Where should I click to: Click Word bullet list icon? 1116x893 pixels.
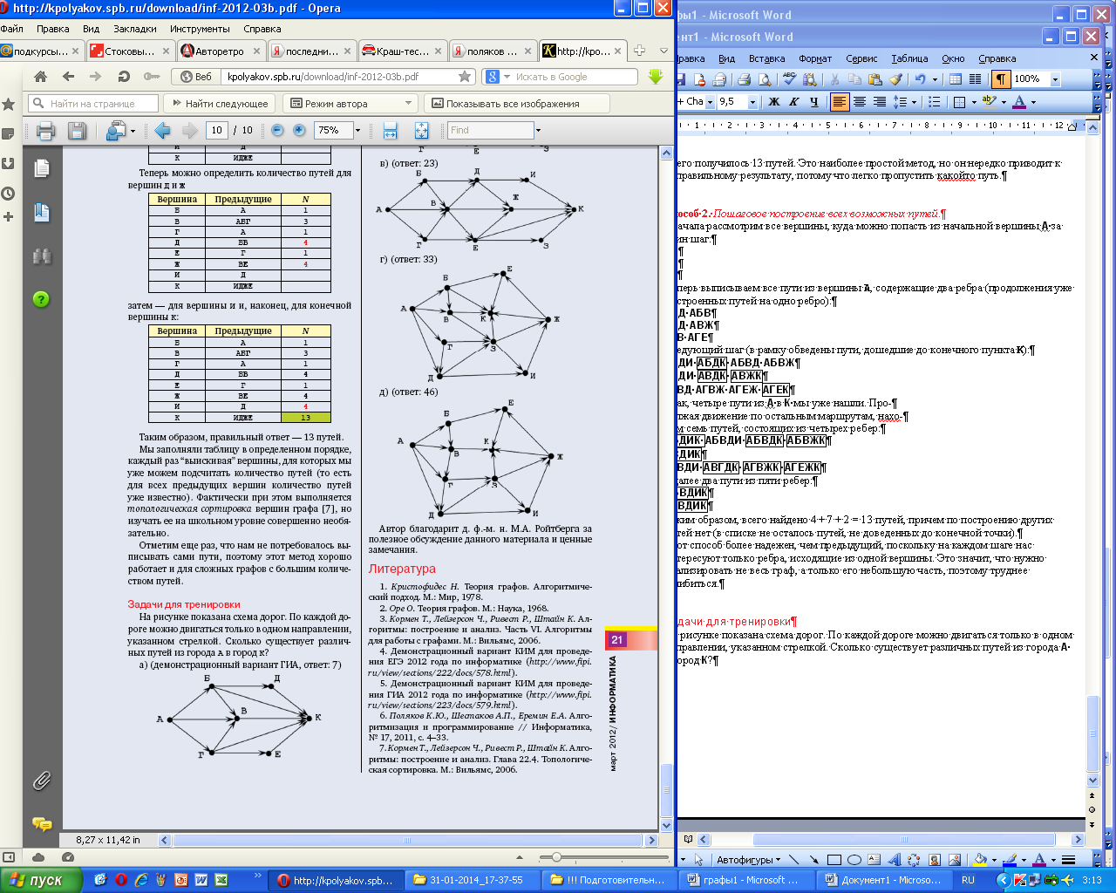click(x=934, y=102)
